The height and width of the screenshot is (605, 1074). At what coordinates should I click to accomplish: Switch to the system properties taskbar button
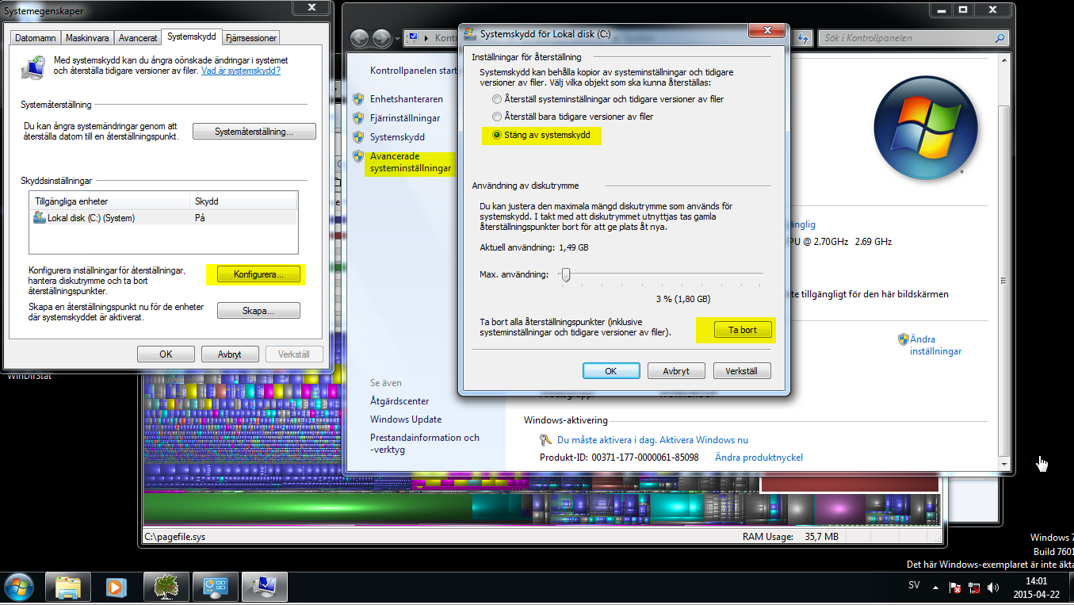coord(264,588)
